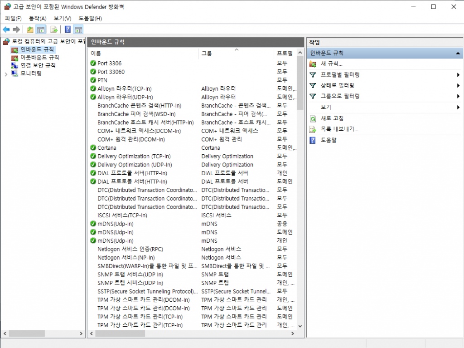Click green check icon of Cortana rule
The height and width of the screenshot is (348, 464).
(x=93, y=147)
